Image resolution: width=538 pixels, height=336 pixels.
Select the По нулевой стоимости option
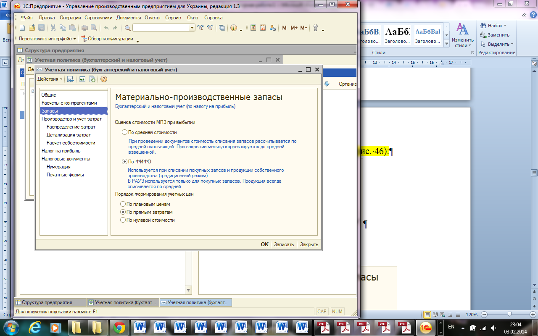coord(123,220)
